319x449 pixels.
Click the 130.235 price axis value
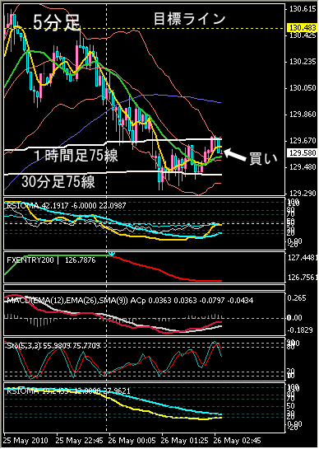coord(303,62)
